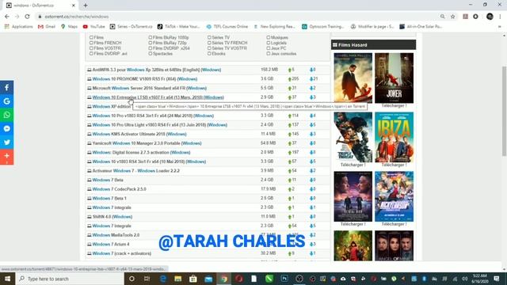Check the Séries TV checkbox

[209, 37]
